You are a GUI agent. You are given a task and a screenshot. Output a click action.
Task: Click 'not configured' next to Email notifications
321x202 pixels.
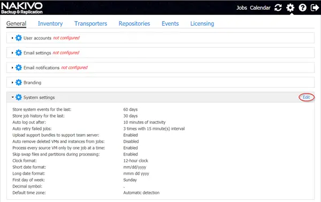pyautogui.click(x=74, y=67)
